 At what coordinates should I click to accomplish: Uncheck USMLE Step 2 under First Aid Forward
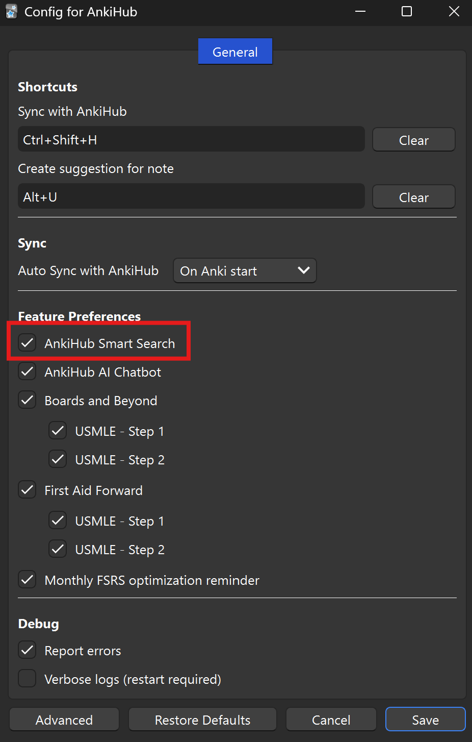(58, 549)
